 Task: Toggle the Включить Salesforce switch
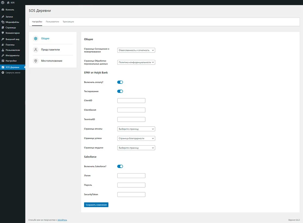tap(120, 166)
